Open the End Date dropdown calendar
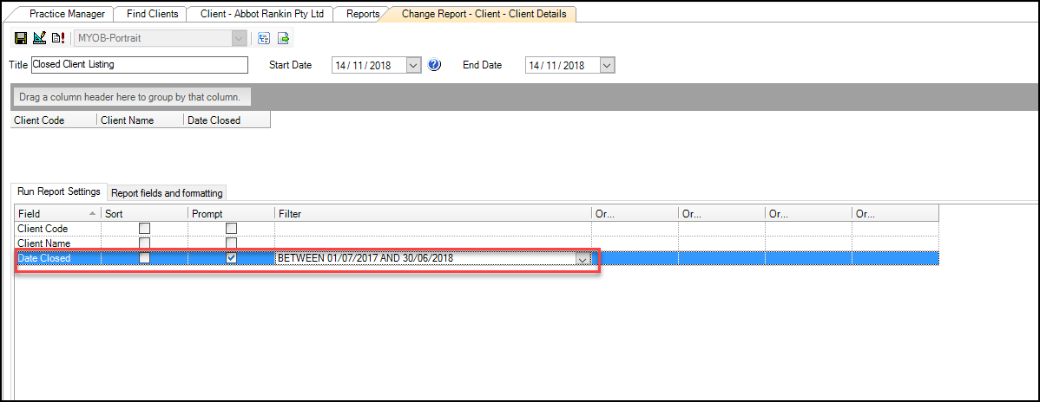1040x402 pixels. point(607,65)
